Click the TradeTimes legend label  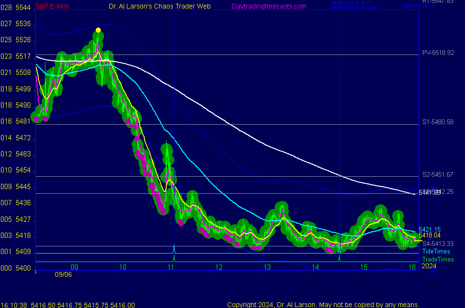[438, 259]
